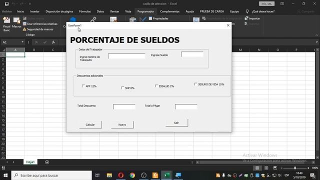Check the SEGURO DE VIDA 10% checkbox
The image size is (320, 180).
(195, 84)
